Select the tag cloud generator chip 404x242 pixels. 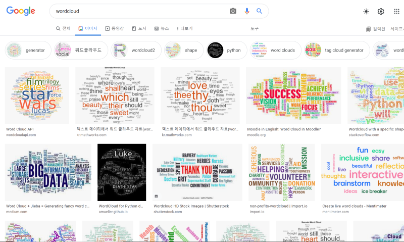(337, 50)
